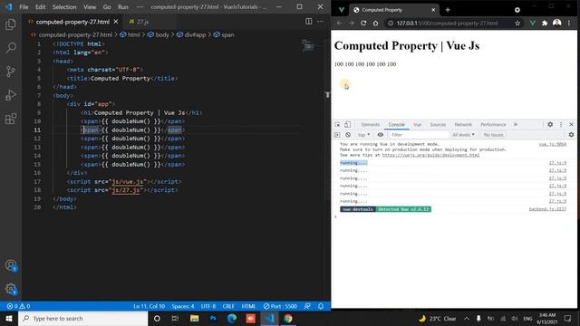The height and width of the screenshot is (326, 580).
Task: Open the Accounts menu in VS Code
Action: pos(11,265)
